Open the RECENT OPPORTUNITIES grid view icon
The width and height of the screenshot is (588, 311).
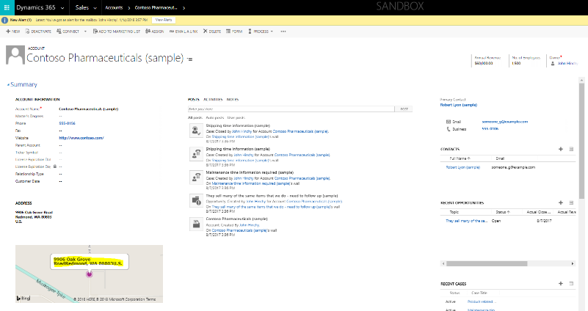(572, 202)
